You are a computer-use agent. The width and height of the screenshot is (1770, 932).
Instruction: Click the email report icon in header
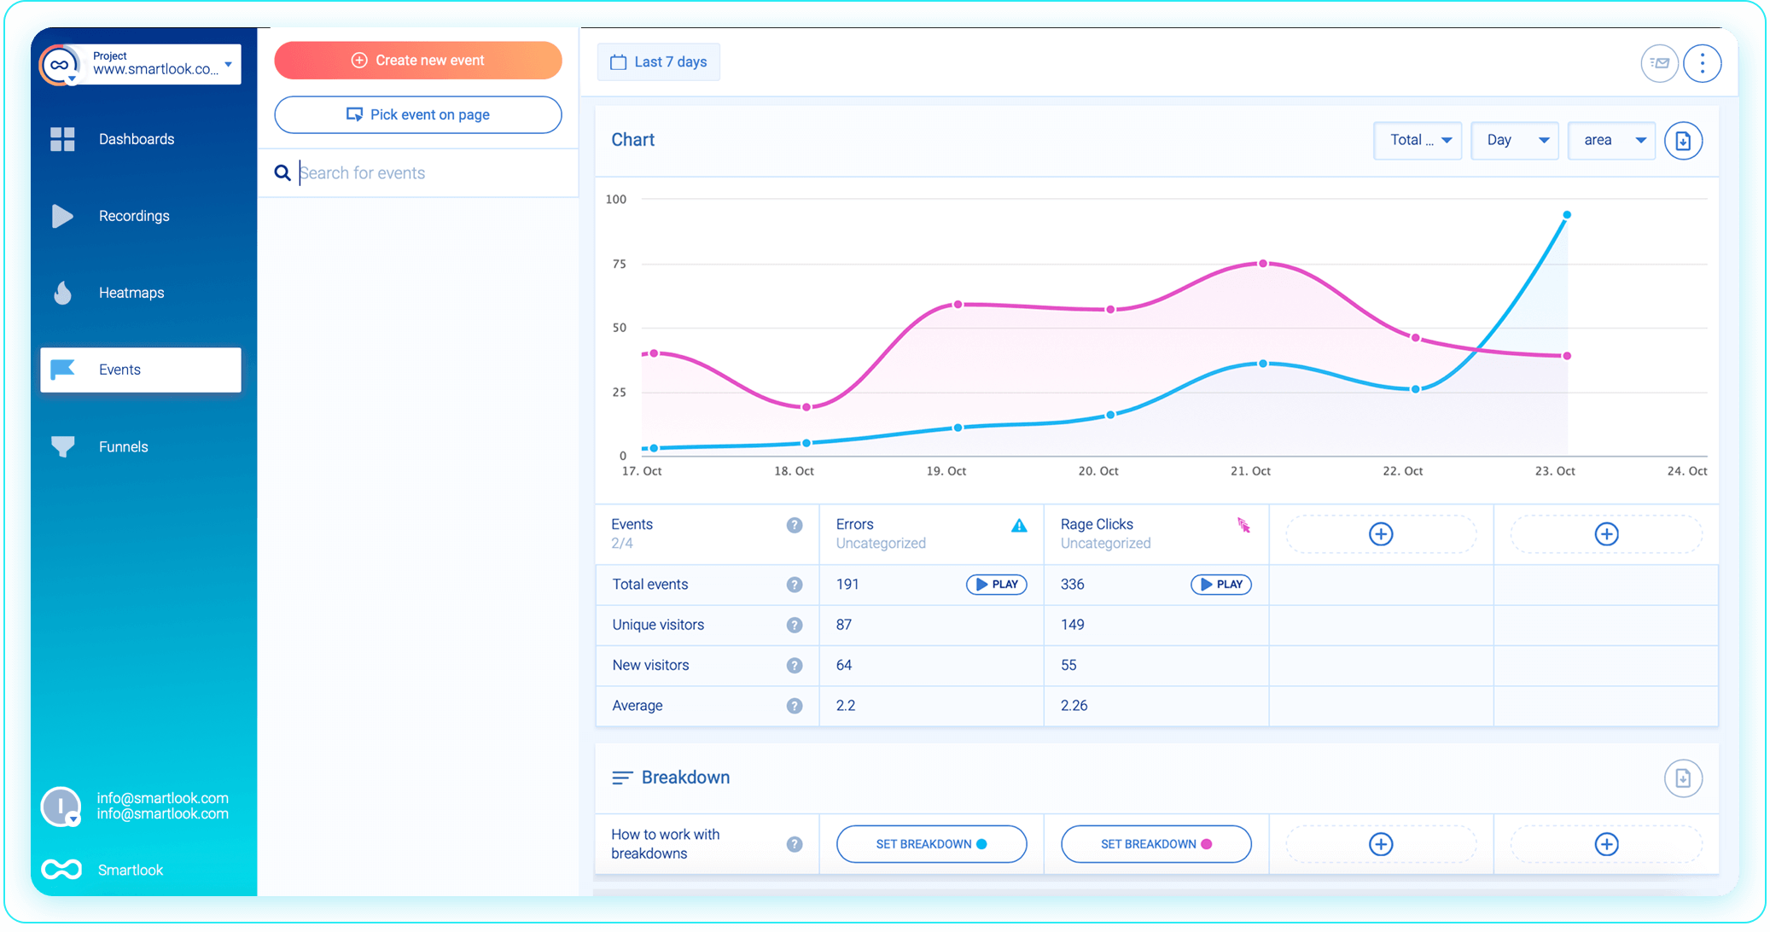(1658, 63)
